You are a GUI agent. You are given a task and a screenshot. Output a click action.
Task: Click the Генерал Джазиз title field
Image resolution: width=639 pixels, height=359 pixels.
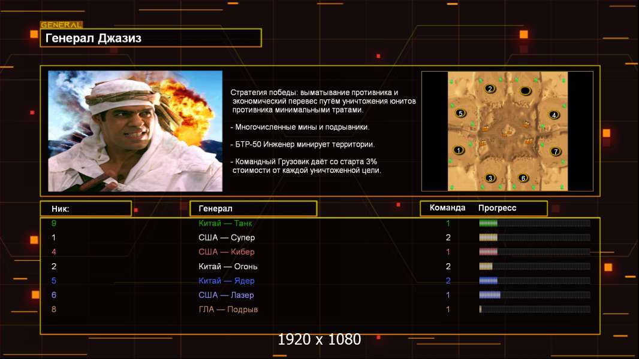pos(151,38)
